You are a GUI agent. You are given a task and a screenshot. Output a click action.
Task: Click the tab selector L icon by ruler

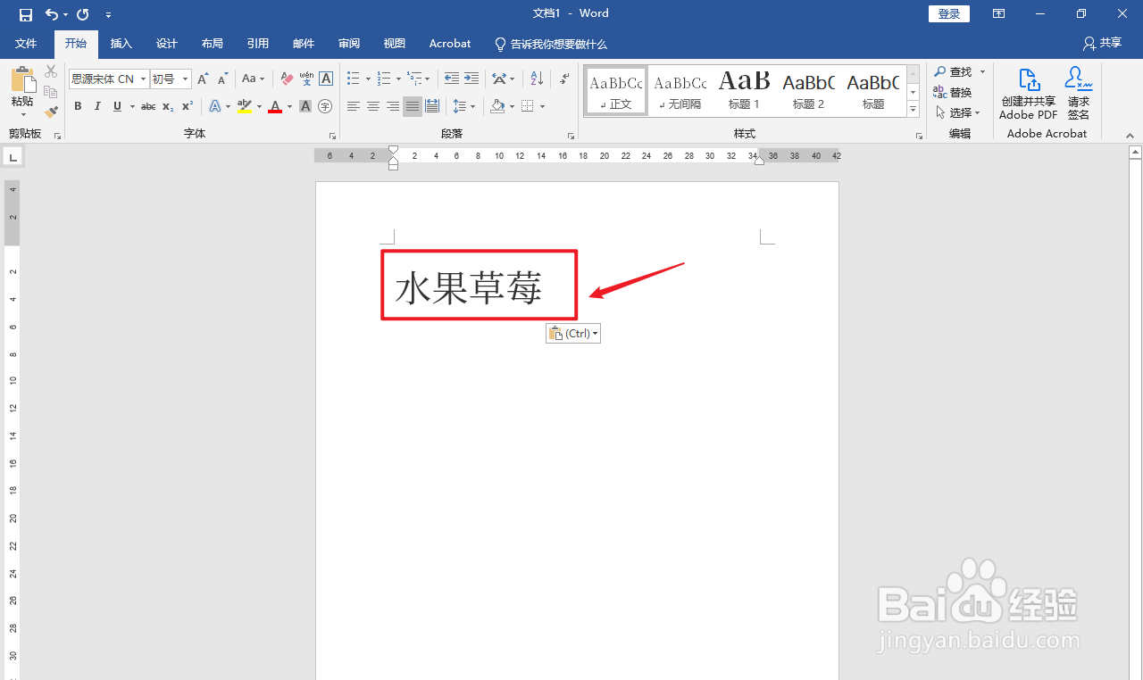click(x=13, y=157)
